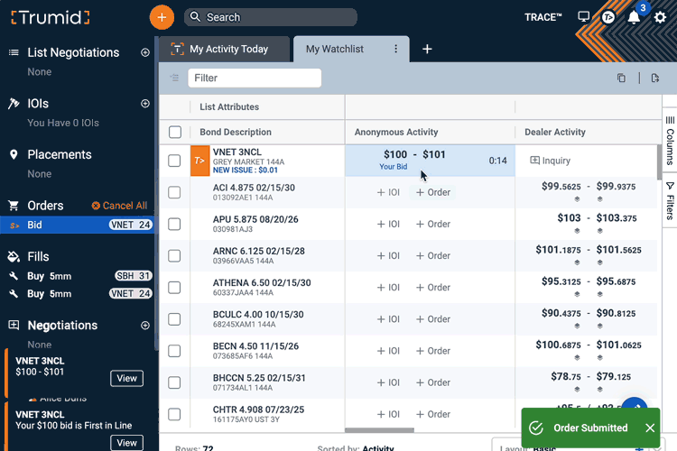Click the export file icon
The height and width of the screenshot is (451, 677).
click(x=655, y=78)
